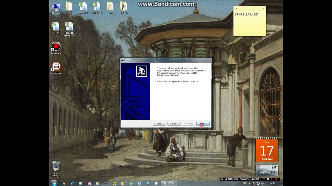Show hidden tray icons arrow
This screenshot has width=332, height=186.
coord(250,183)
